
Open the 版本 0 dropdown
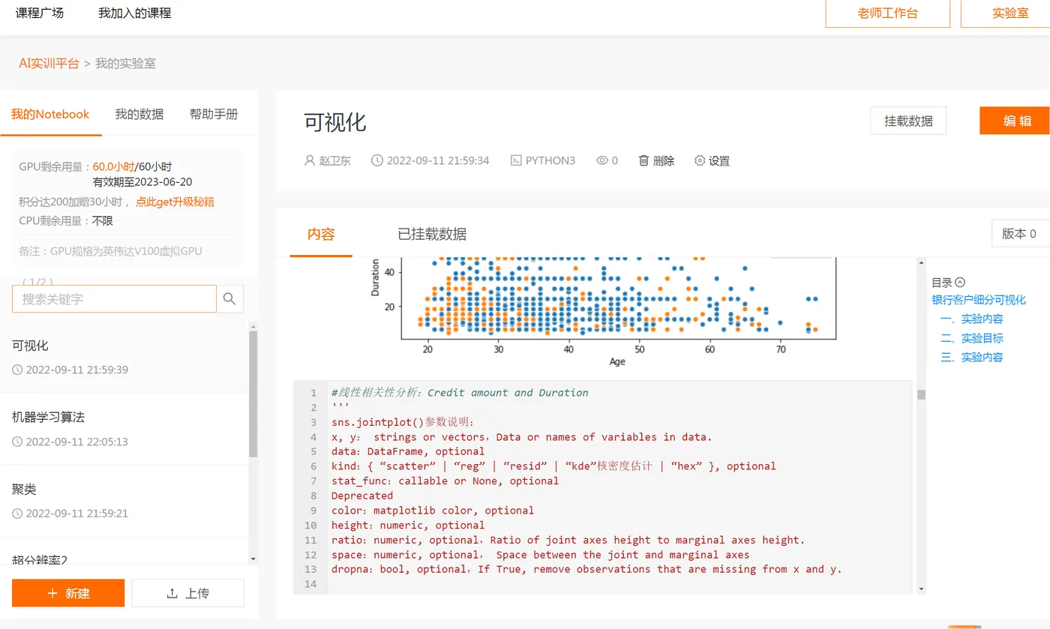tap(1020, 234)
